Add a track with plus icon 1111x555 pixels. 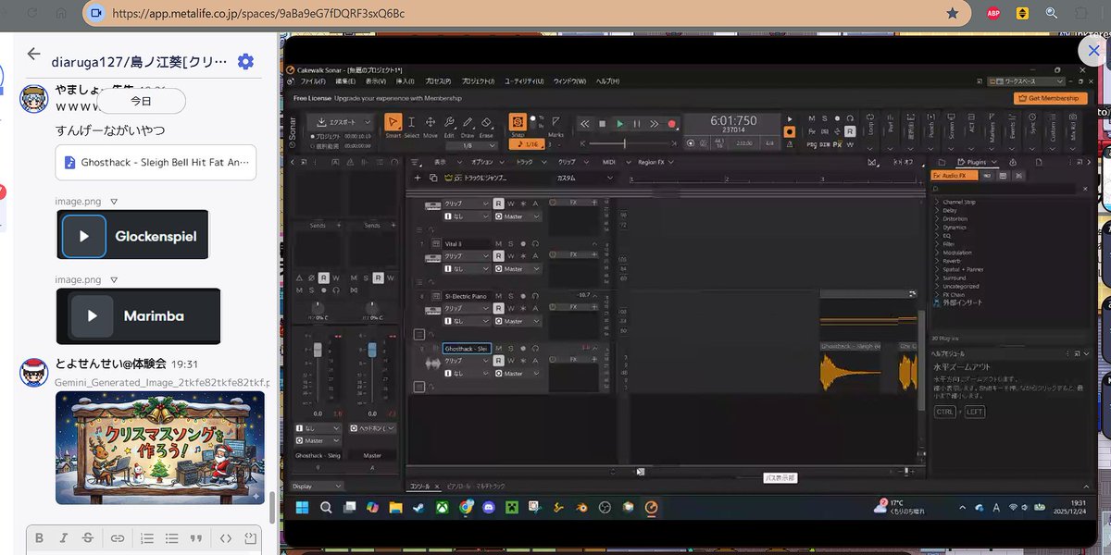coord(418,178)
